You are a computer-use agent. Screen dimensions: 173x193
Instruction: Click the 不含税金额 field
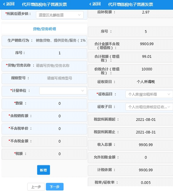(59, 141)
